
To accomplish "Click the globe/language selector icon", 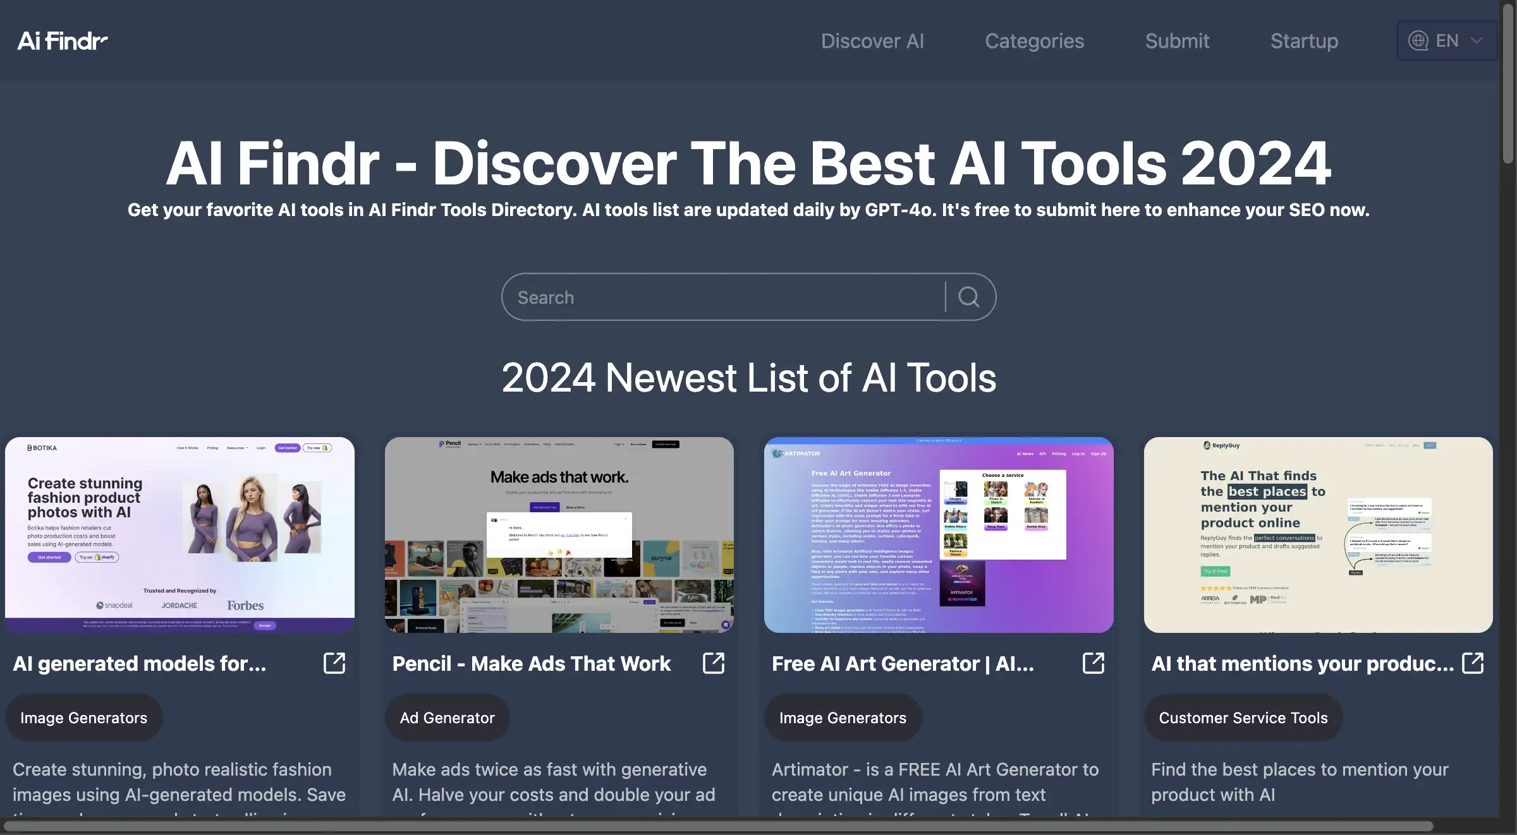I will pos(1418,39).
